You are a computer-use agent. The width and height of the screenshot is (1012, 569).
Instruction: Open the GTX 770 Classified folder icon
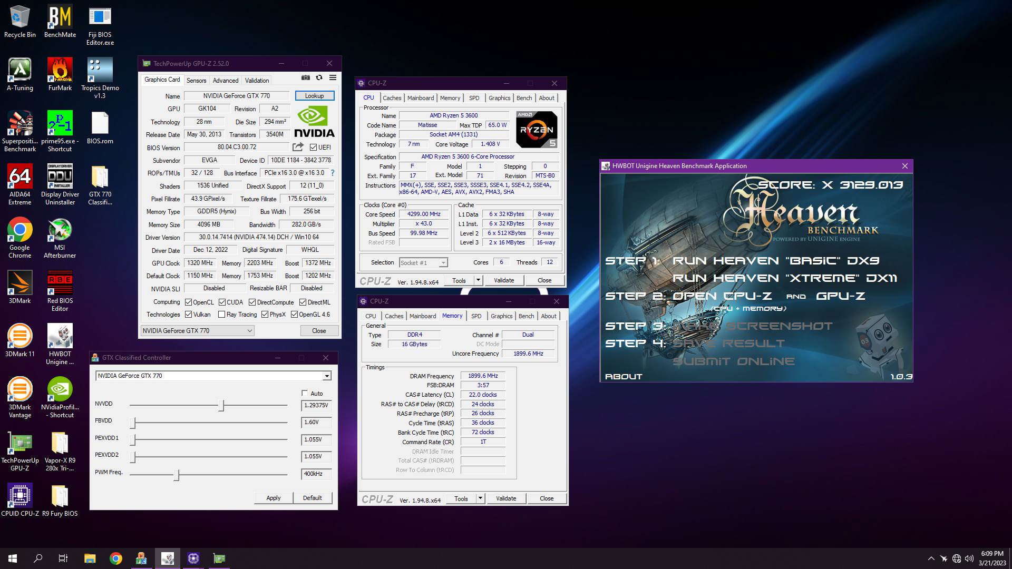[100, 184]
